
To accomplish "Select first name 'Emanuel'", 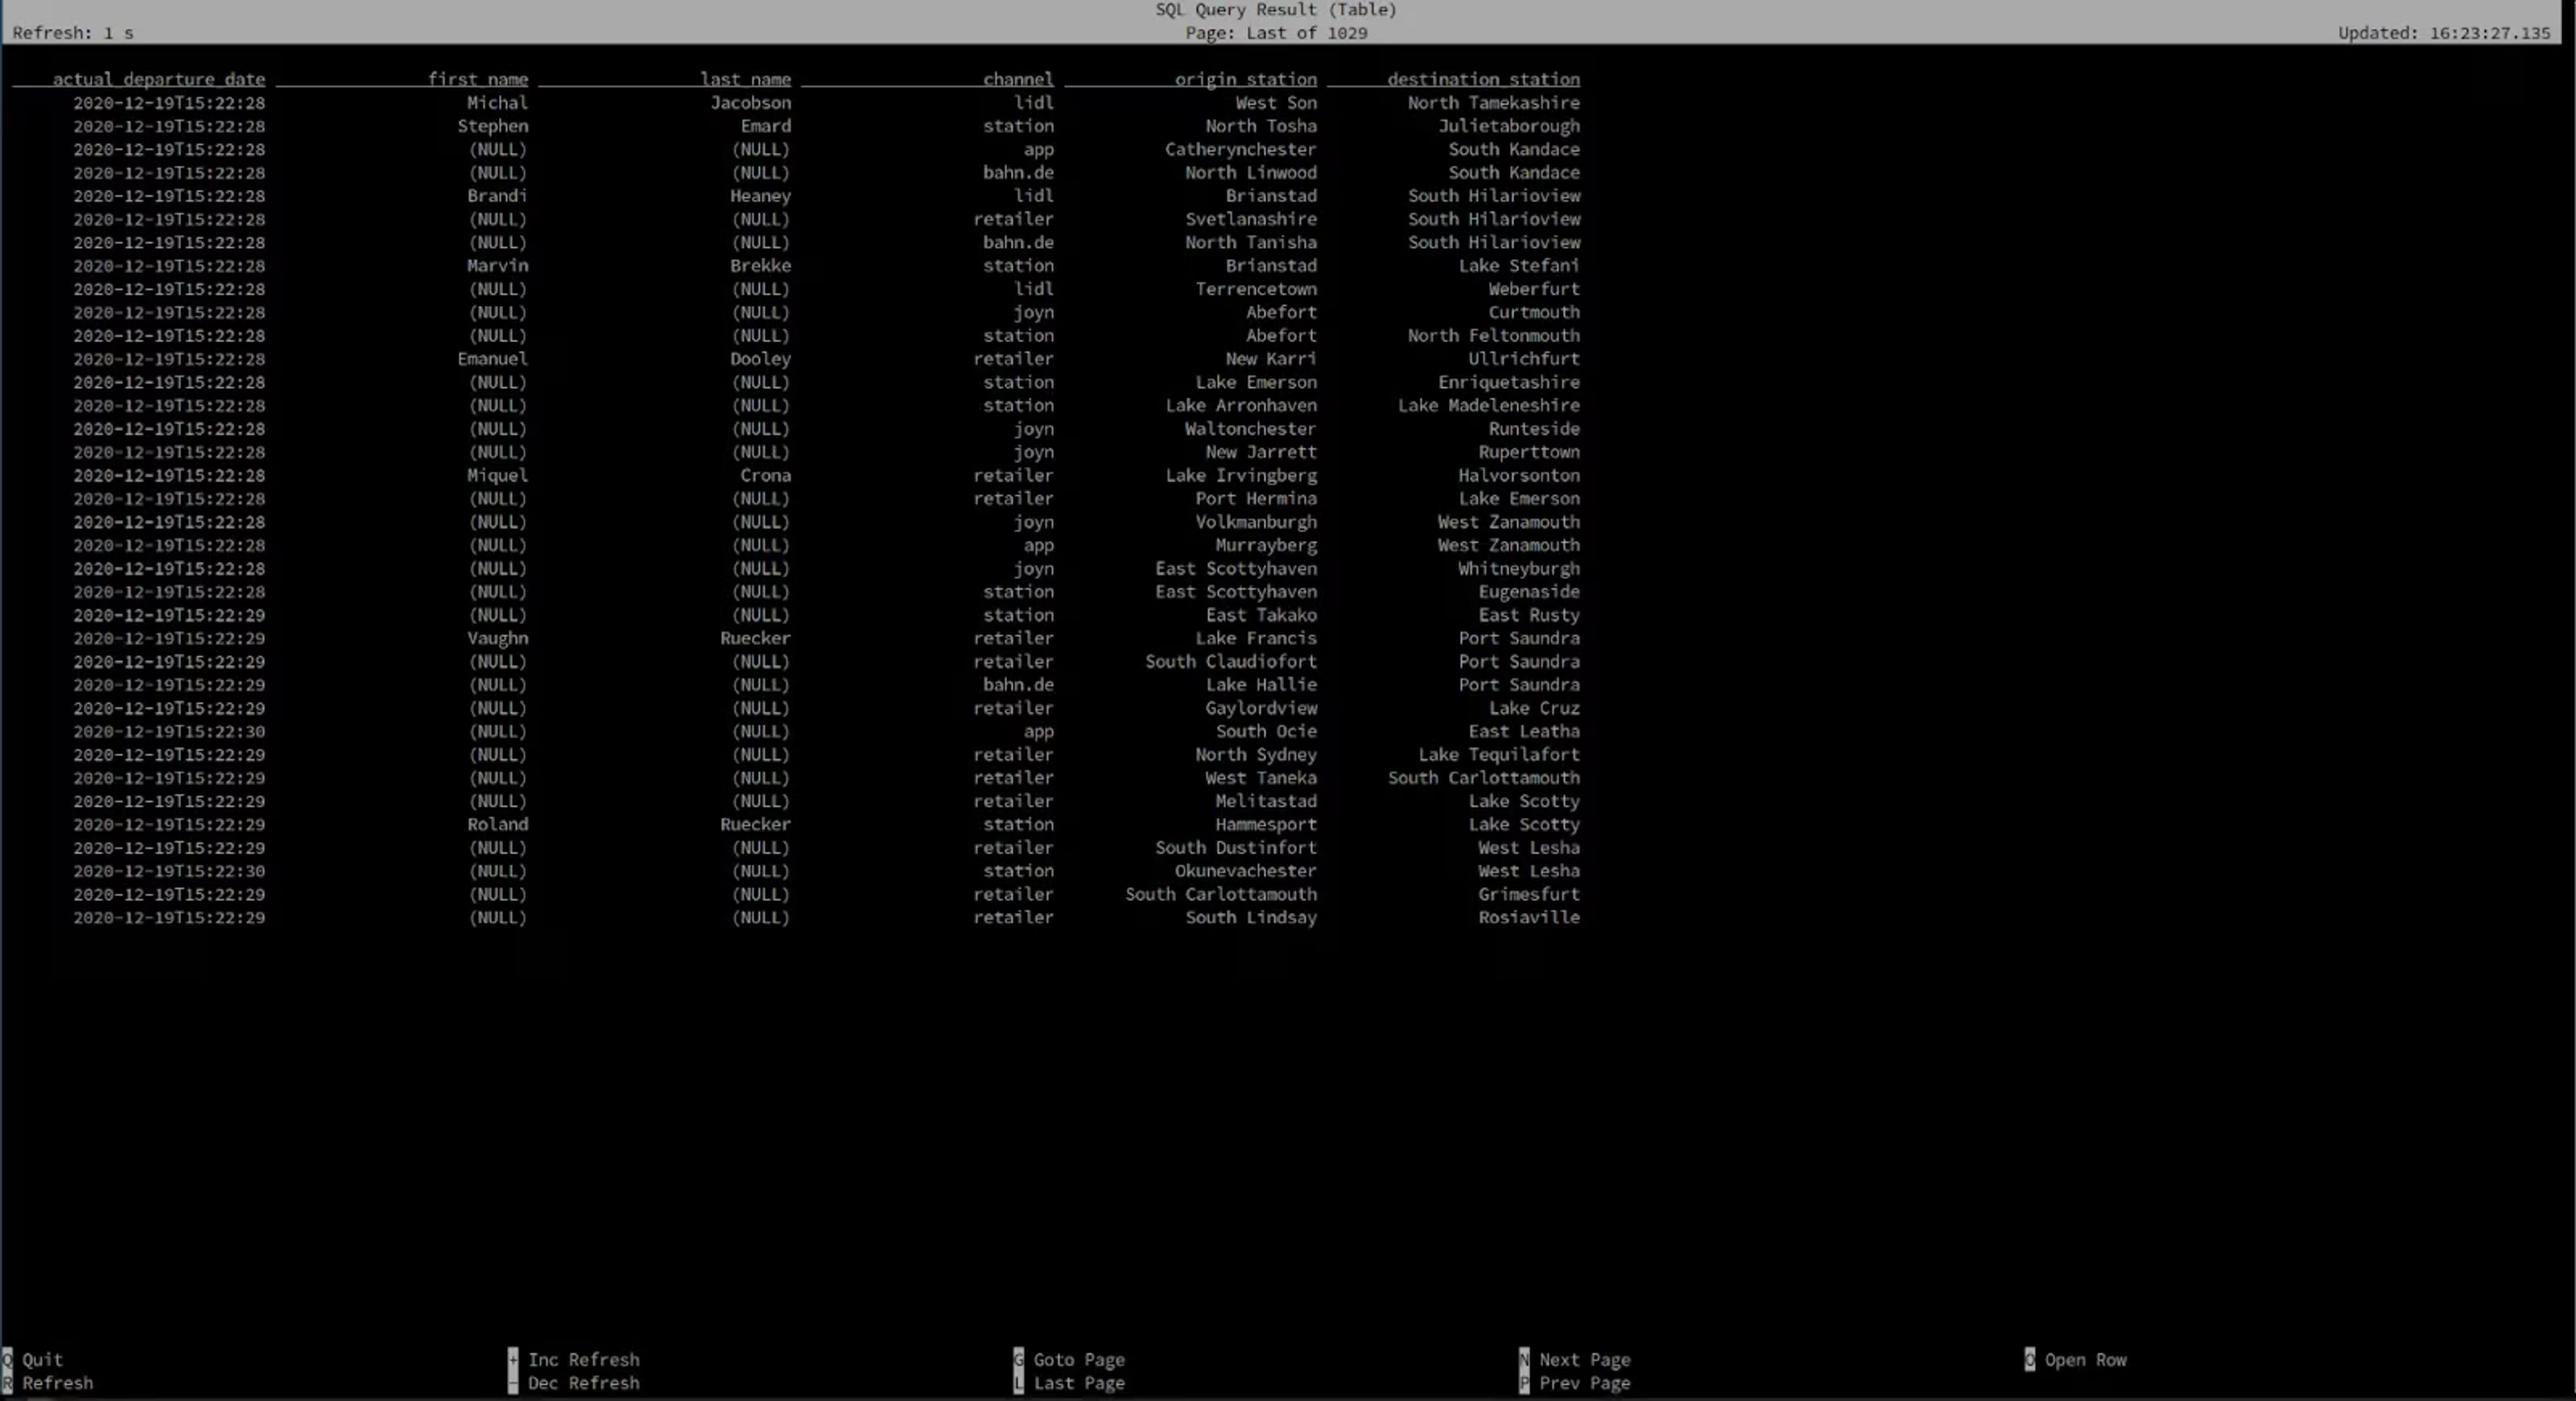I will 492,359.
